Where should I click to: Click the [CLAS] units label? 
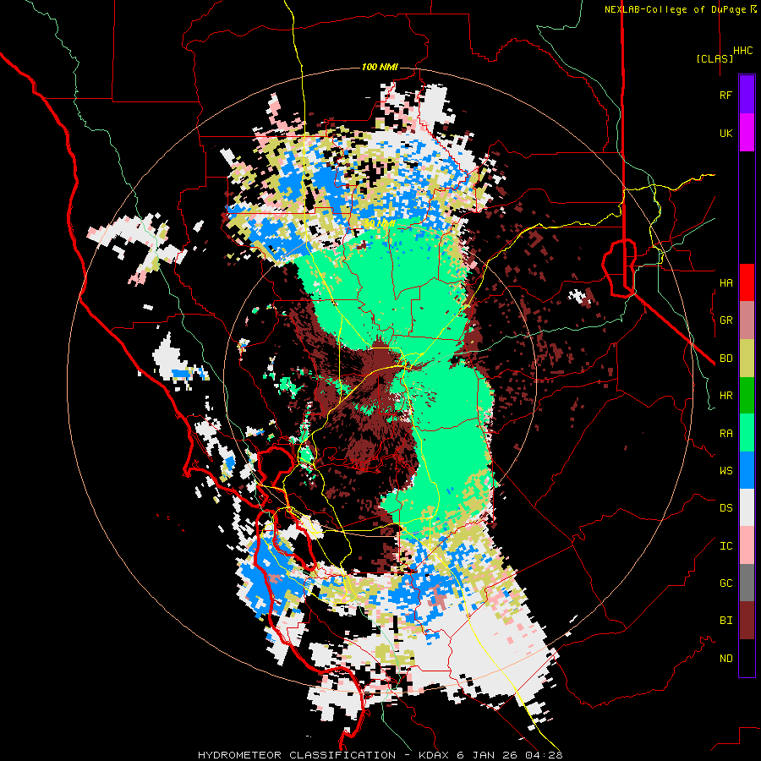coord(714,58)
